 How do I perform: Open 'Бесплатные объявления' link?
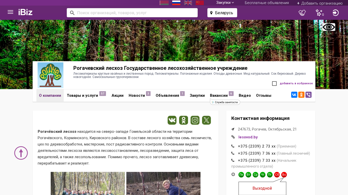[267, 3]
